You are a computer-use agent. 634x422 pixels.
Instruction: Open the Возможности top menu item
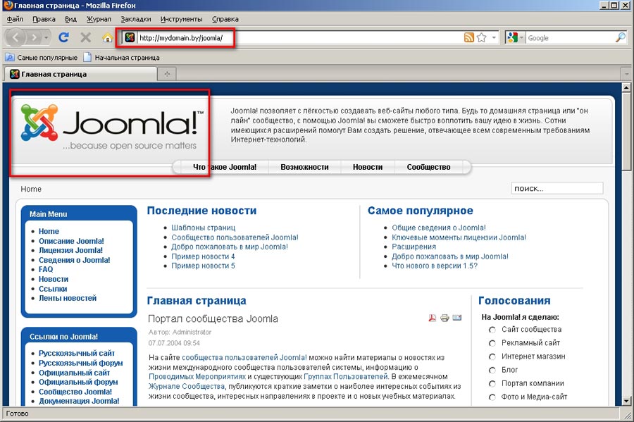tap(304, 167)
